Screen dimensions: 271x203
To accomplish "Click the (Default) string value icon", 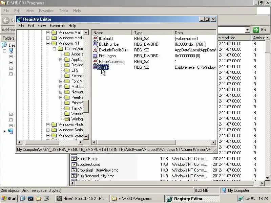I will 96,38.
